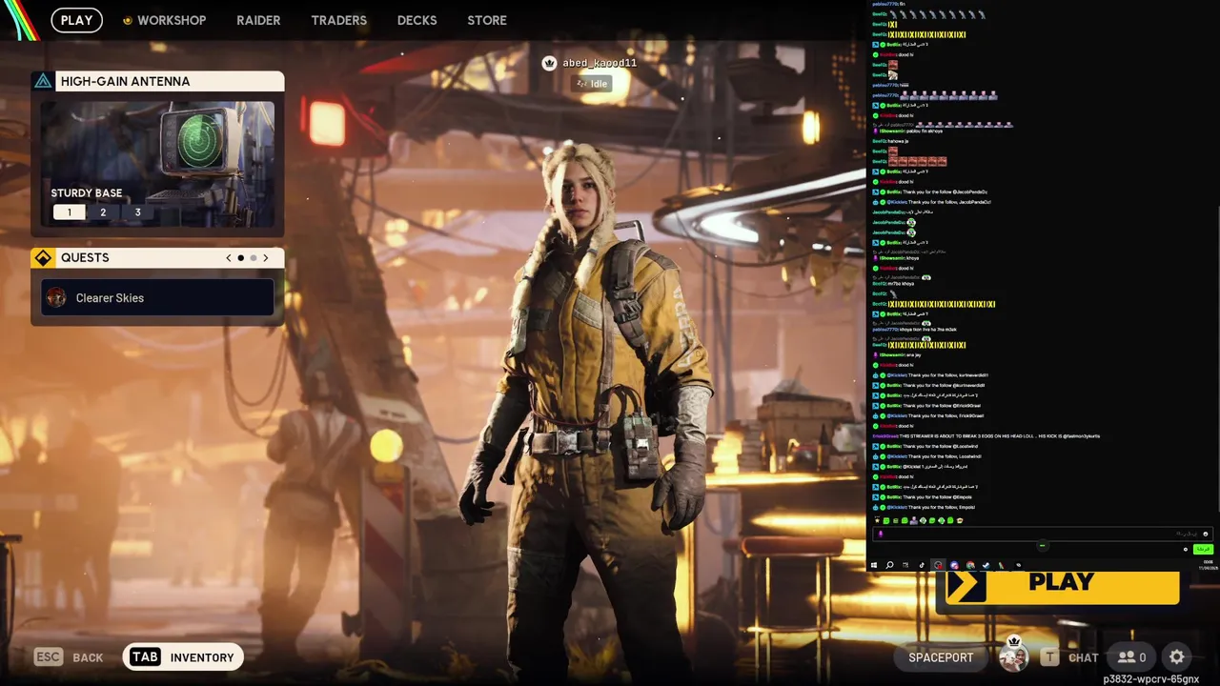Image resolution: width=1220 pixels, height=686 pixels.
Task: Click the SPACEPORT button
Action: [941, 657]
